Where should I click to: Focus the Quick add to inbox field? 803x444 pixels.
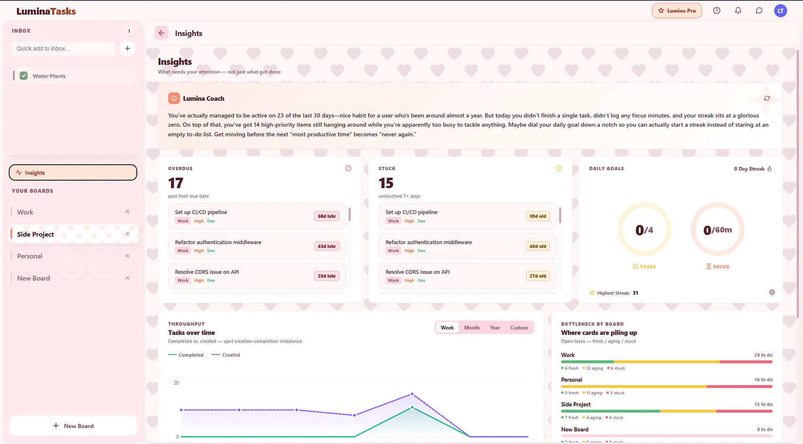[63, 48]
